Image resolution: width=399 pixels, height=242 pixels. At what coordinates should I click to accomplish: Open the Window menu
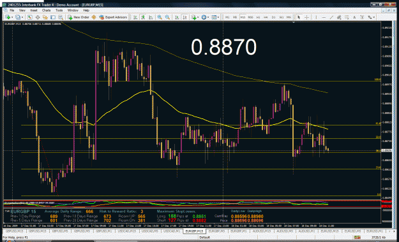tap(73, 10)
